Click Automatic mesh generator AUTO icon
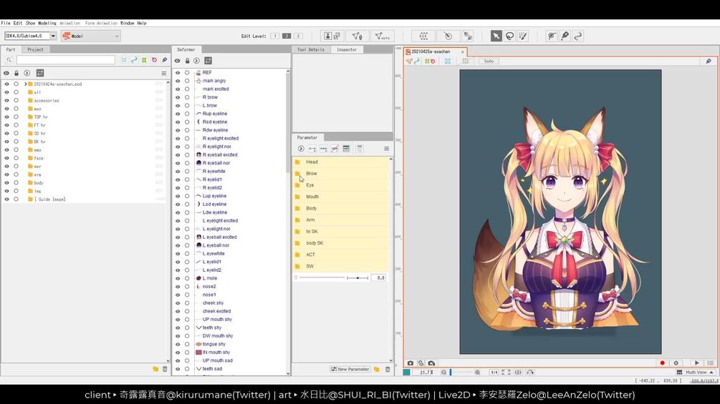This screenshot has width=720, height=404. point(382,36)
